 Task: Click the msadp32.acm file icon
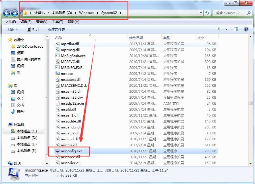click(x=57, y=103)
